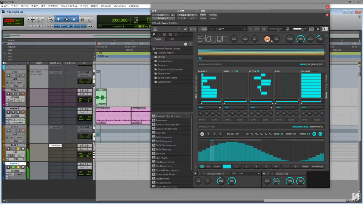This screenshot has height=204, width=363.
Task: Toggle Reaktor EDIT mode button
Action: (x=193, y=29)
